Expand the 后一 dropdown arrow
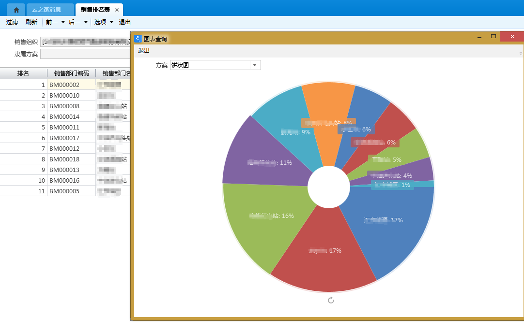Screen dimensions: 524x331 coord(86,22)
